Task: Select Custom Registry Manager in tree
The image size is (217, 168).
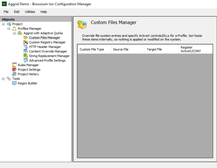Action: [47, 42]
